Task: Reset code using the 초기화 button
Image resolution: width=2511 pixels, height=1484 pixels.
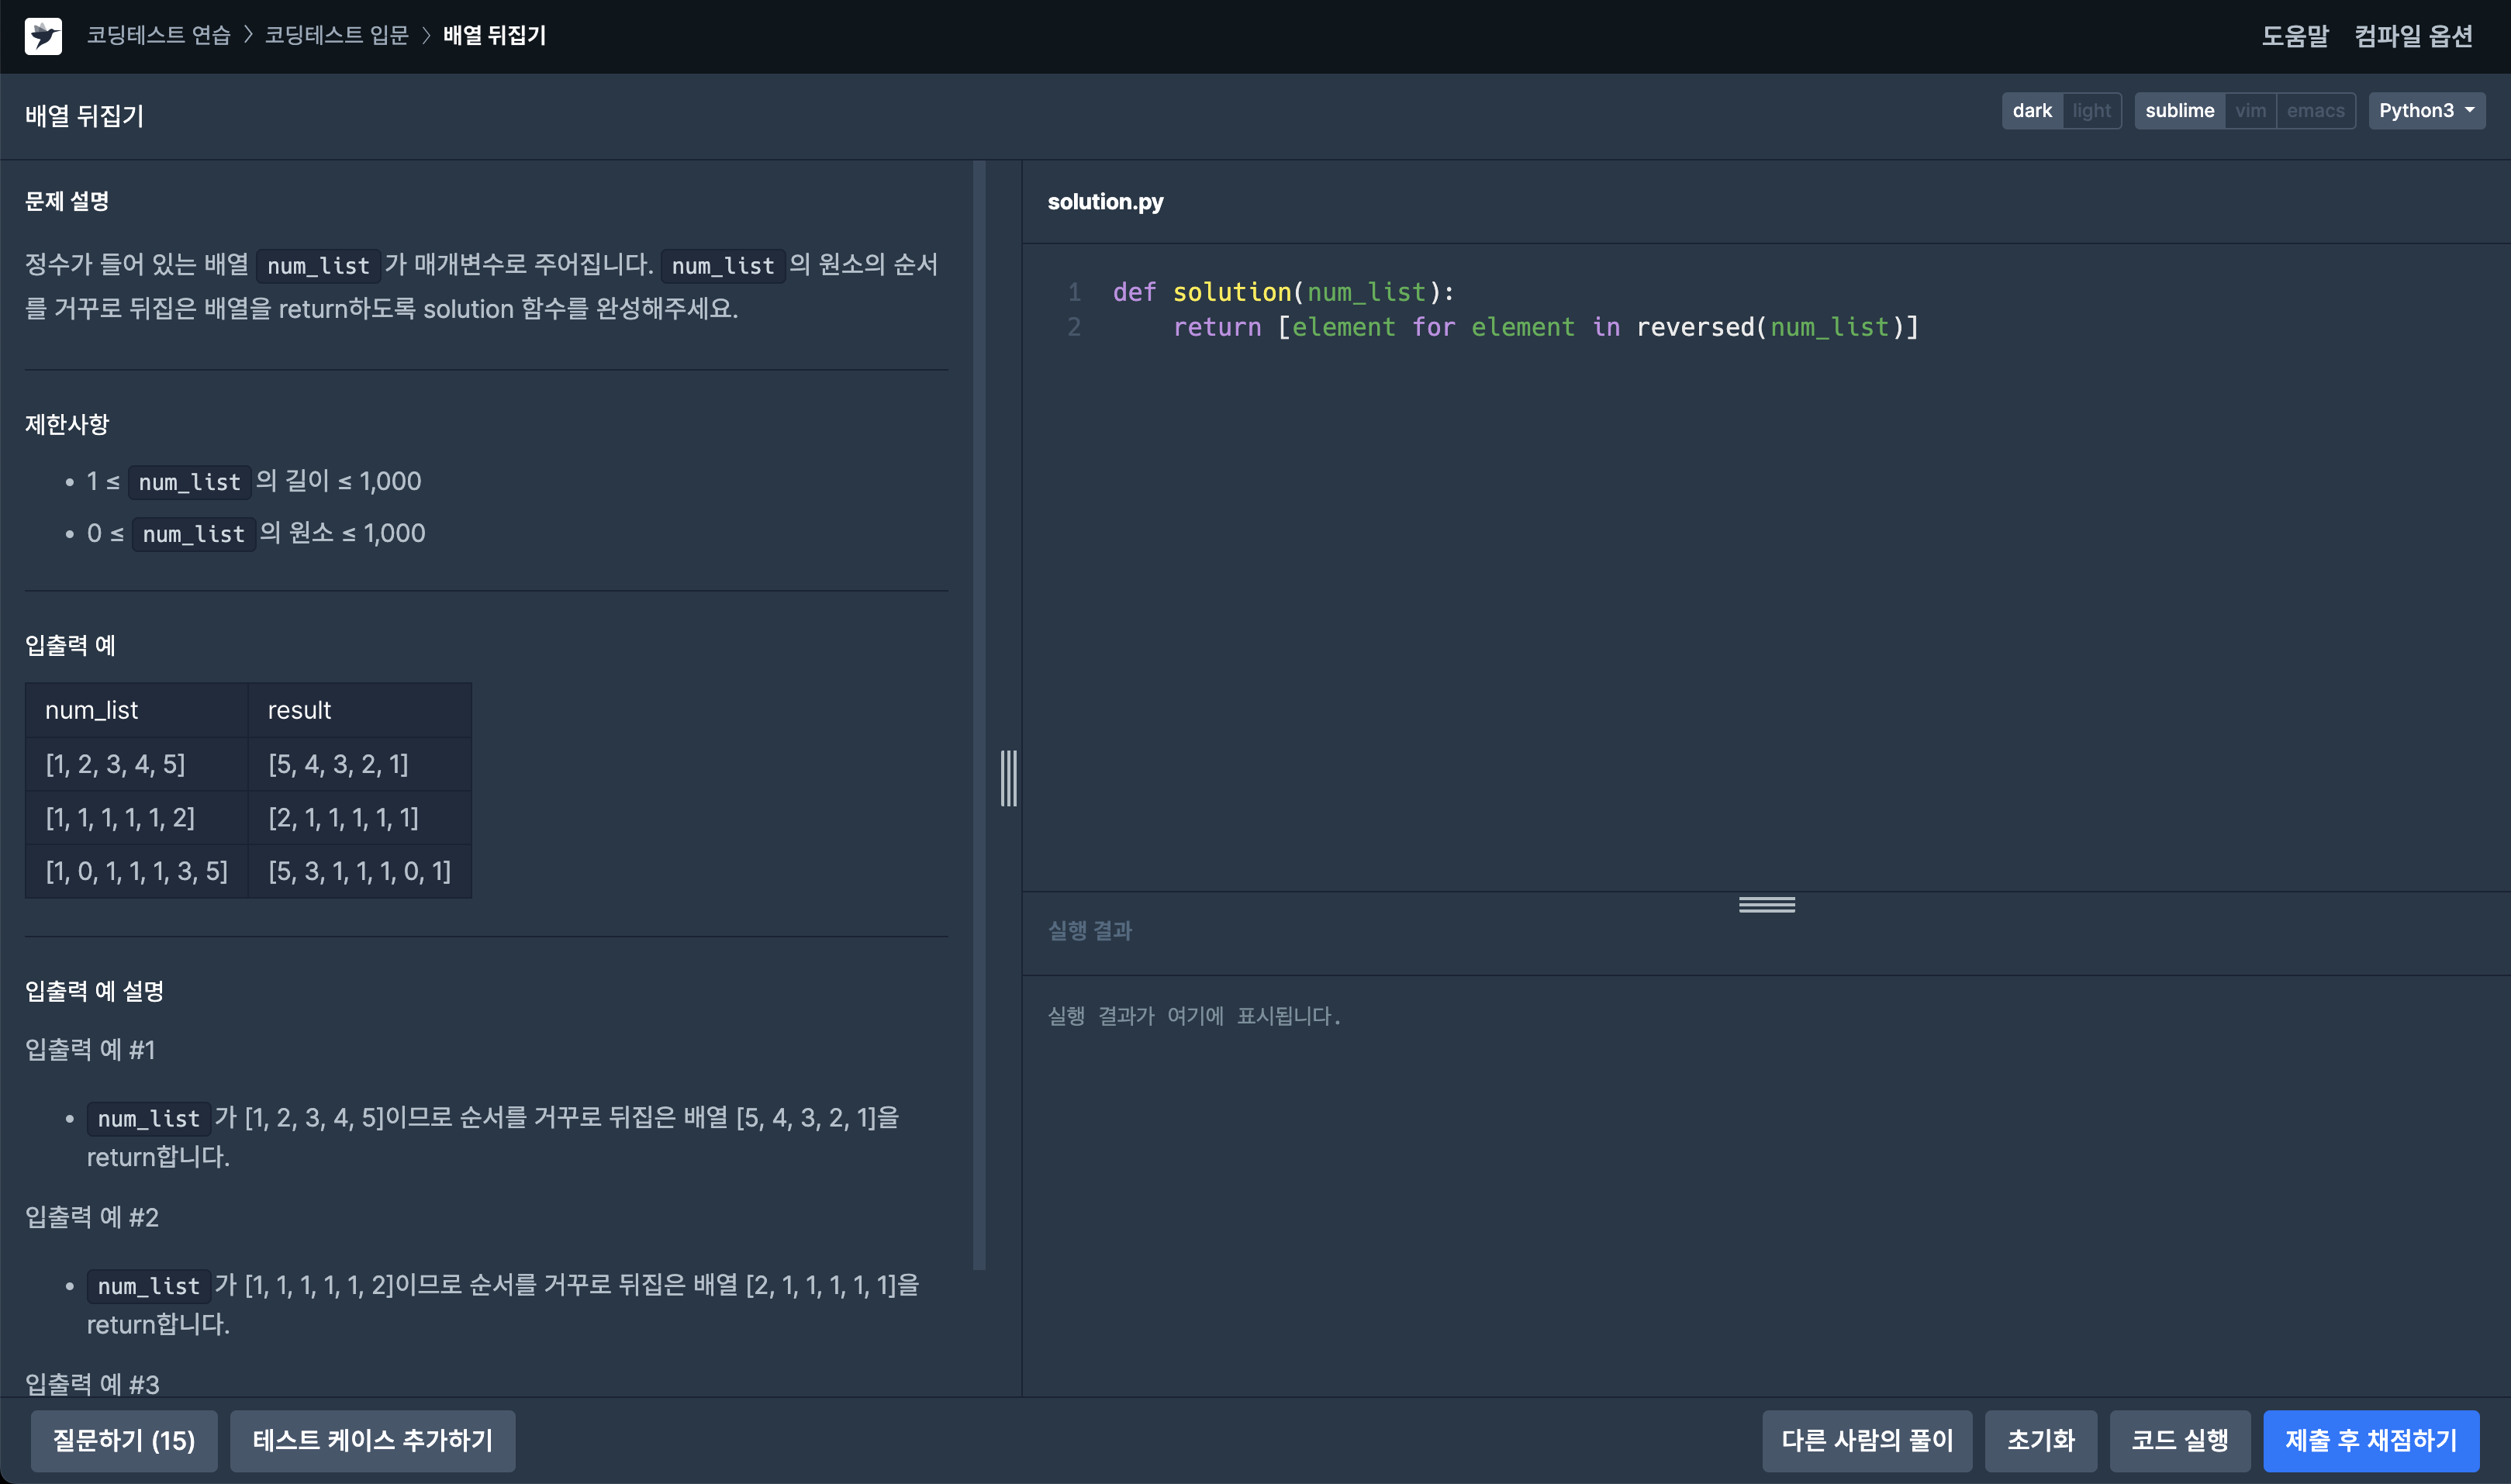Action: (2040, 1440)
